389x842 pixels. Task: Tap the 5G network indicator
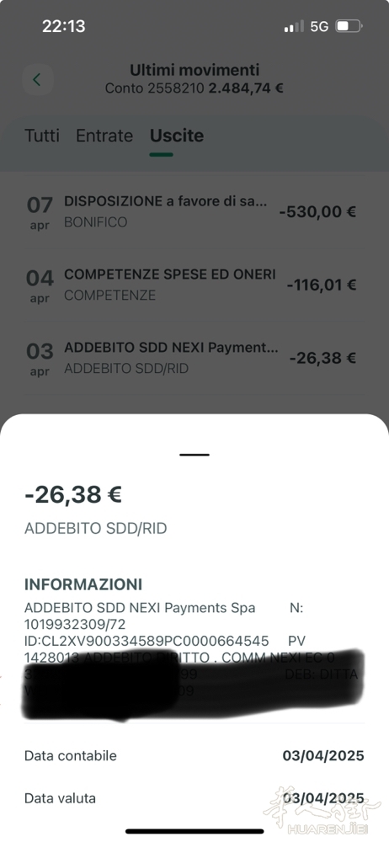[x=319, y=26]
